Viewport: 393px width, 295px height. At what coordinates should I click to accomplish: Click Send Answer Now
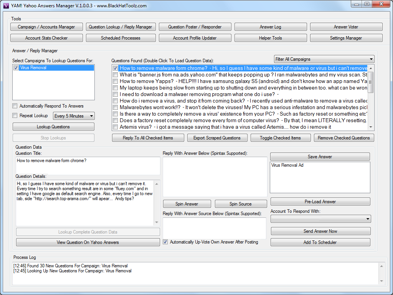[320, 231]
